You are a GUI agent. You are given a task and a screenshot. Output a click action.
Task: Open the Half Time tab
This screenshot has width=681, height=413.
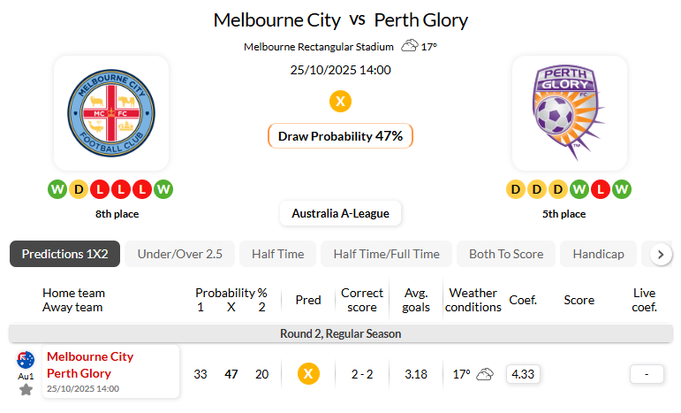click(277, 254)
